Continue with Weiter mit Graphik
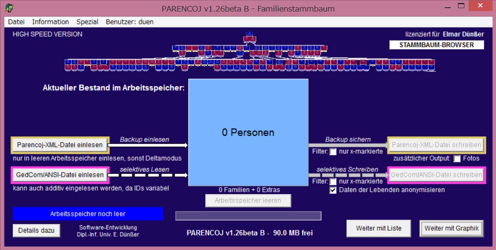The width and height of the screenshot is (496, 250). [452, 228]
